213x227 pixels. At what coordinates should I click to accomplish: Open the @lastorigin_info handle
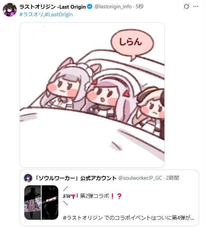point(113,7)
